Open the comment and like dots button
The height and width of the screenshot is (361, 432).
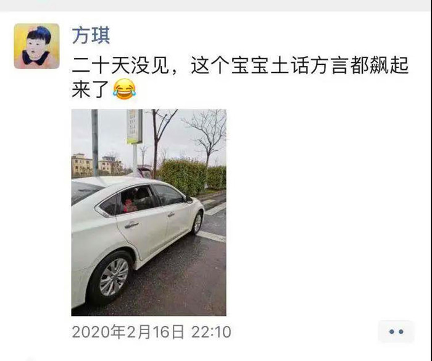click(396, 331)
